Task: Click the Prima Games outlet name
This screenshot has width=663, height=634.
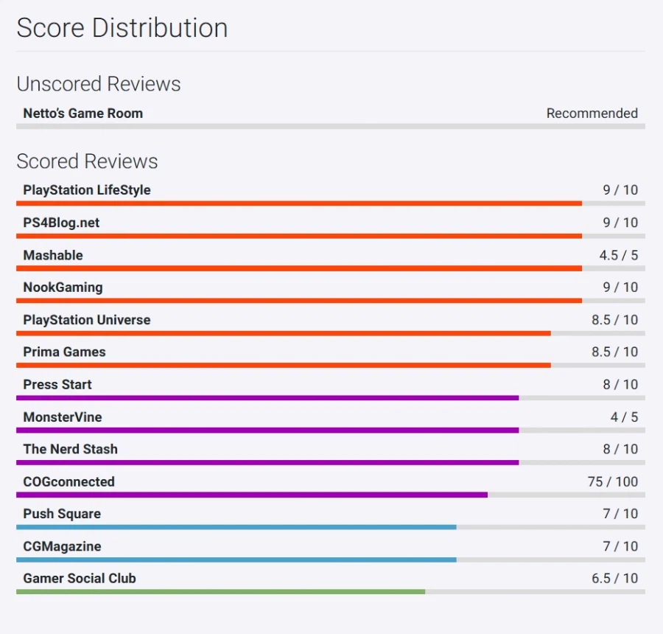Action: [64, 352]
